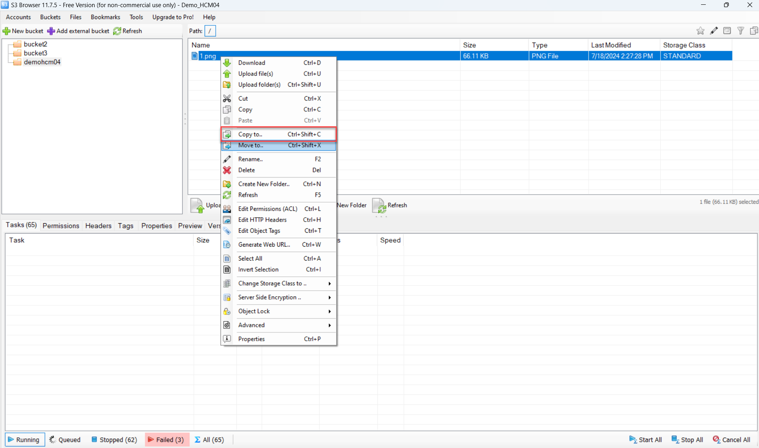Screen dimensions: 759x448
Task: Select the demohcm04 bucket in tree
Action: 42,62
